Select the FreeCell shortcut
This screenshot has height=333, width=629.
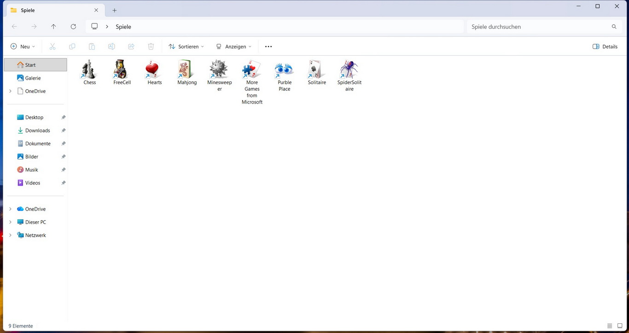(x=122, y=70)
